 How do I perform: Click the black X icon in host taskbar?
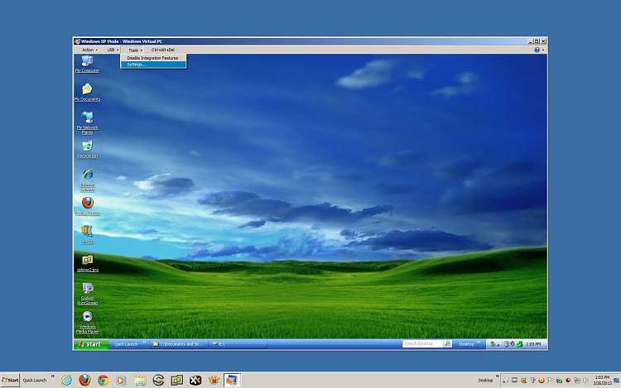coord(195,380)
